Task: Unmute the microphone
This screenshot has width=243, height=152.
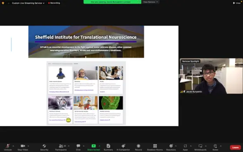Action: (8, 147)
